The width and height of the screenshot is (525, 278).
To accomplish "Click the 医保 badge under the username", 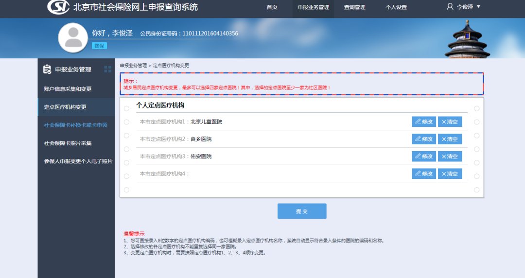I will point(99,46).
